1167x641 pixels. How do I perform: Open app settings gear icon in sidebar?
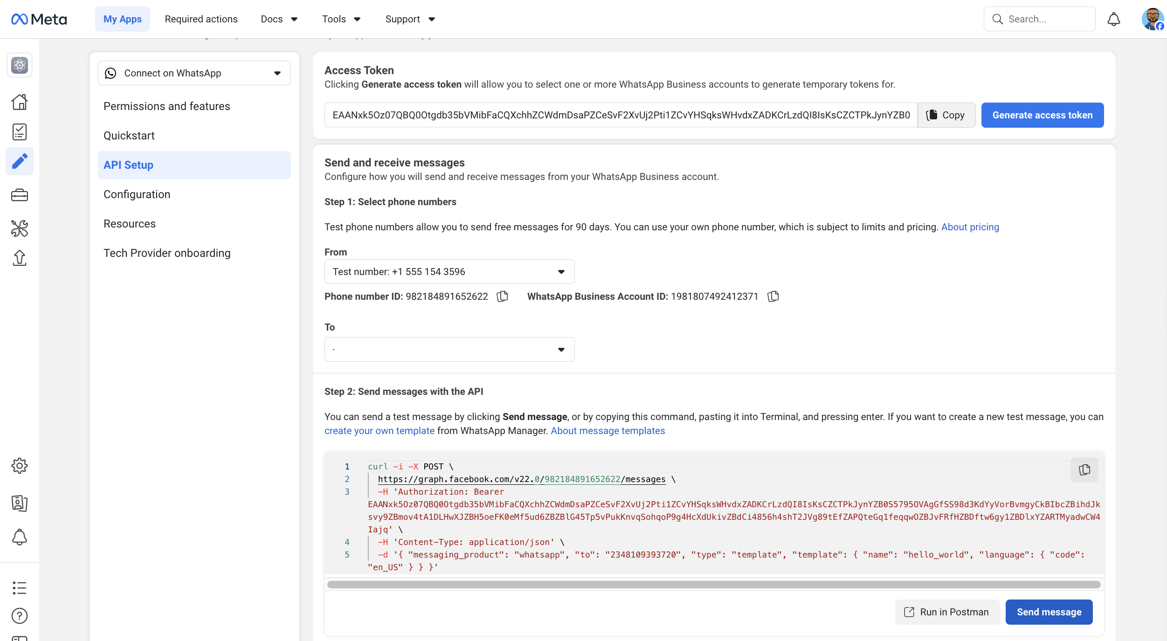coord(20,465)
